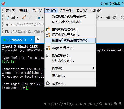Click the 'Xshell 5 (Build 1325)' text
Image resolution: width=124 pixels, height=109 pixels.
pyautogui.click(x=20, y=47)
